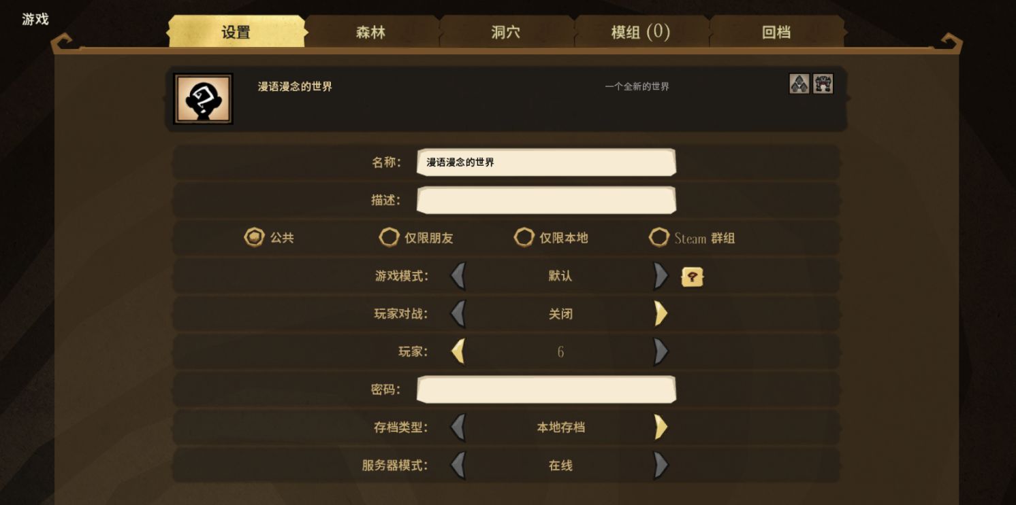The height and width of the screenshot is (505, 1016).
Task: Select the 仅限本地 privacy option
Action: [x=551, y=238]
